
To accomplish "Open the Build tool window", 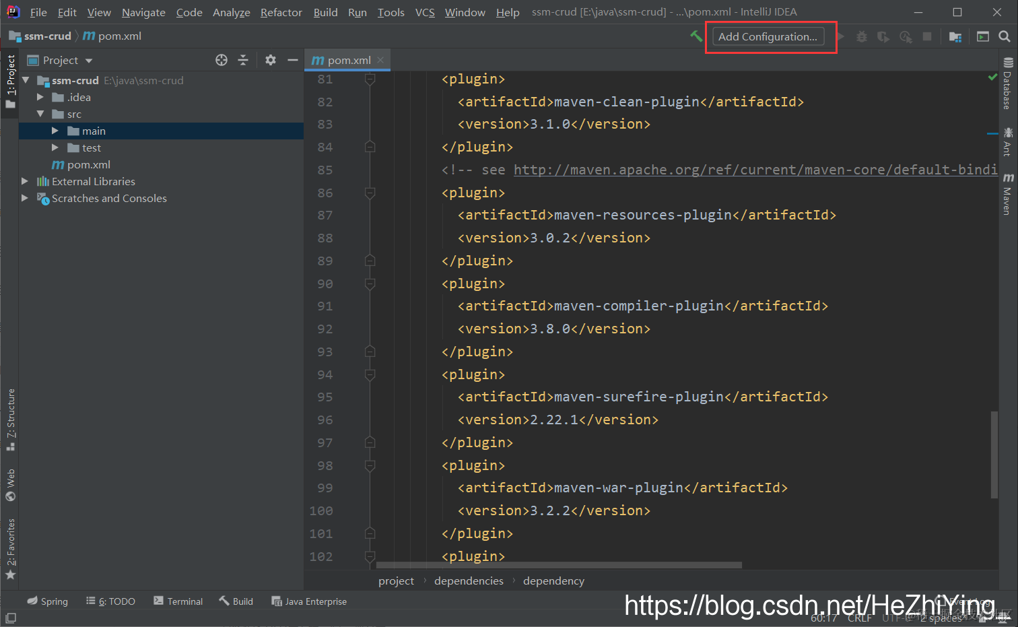I will coord(236,601).
